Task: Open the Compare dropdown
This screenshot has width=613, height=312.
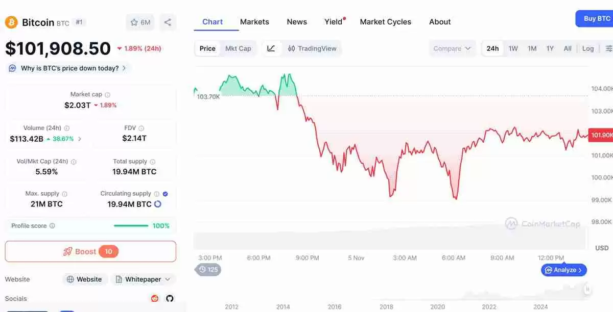Action: [452, 48]
